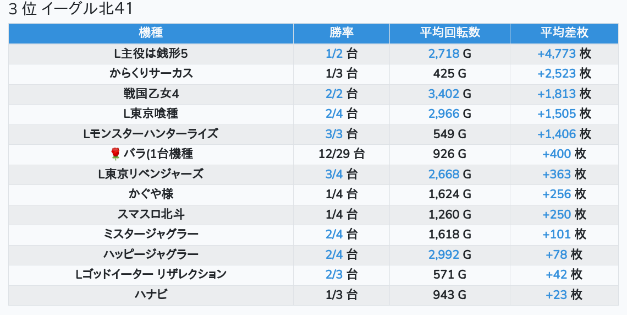Click かぐや様 machine name

tap(151, 194)
